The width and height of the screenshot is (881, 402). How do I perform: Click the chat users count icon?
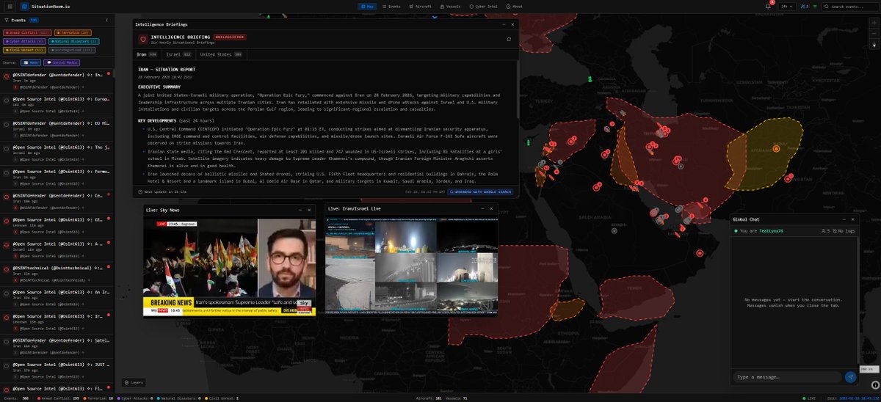[x=825, y=231]
